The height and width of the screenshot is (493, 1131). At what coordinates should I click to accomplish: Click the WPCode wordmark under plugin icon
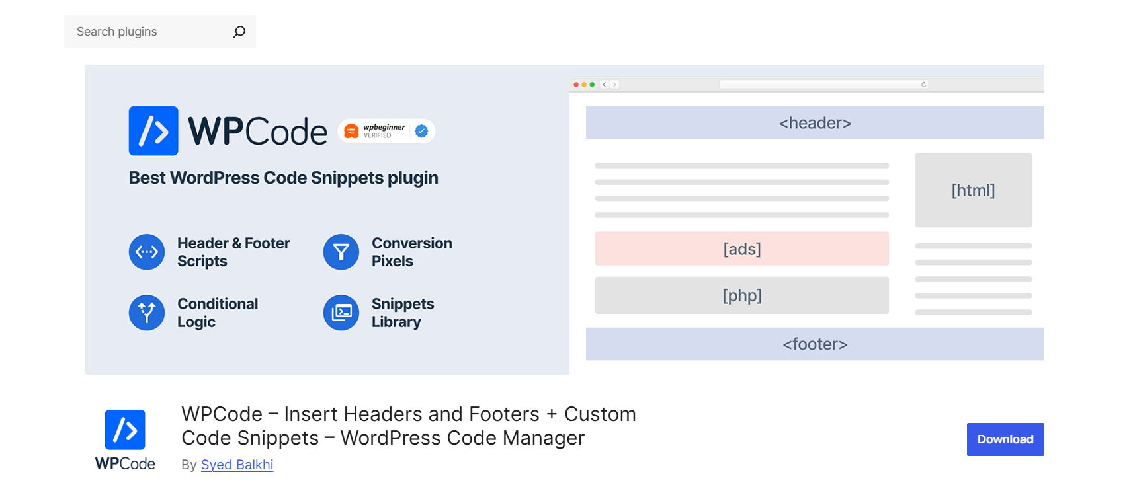click(x=125, y=463)
